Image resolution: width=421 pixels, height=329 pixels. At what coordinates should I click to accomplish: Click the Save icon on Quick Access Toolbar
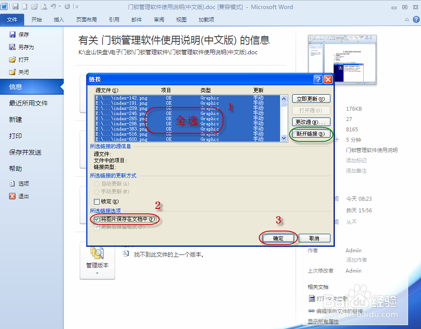16,6
